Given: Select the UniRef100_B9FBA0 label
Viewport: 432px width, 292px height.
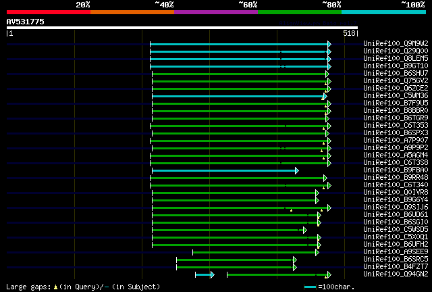Looking at the screenshot, I should point(396,170).
